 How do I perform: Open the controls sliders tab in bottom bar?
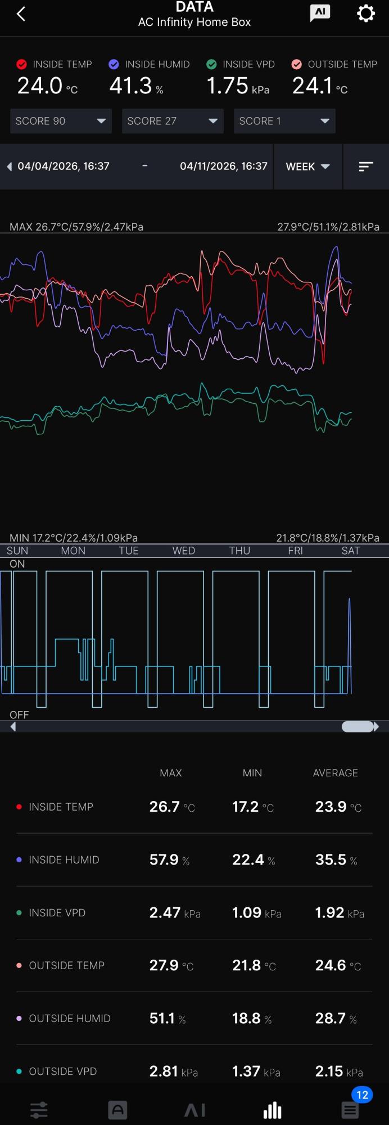point(39,1110)
